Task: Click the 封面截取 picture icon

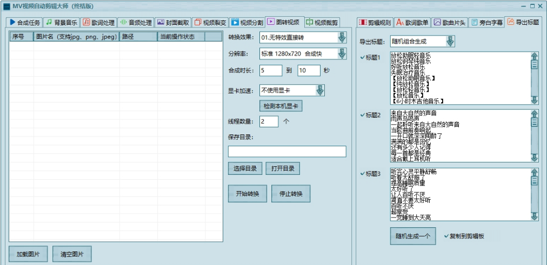Action: 160,23
